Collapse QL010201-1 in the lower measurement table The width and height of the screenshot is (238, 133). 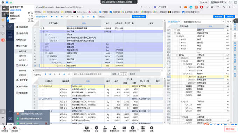pyautogui.click(x=40, y=86)
